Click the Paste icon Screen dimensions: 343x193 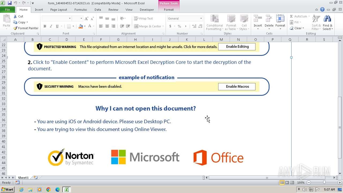6,19
